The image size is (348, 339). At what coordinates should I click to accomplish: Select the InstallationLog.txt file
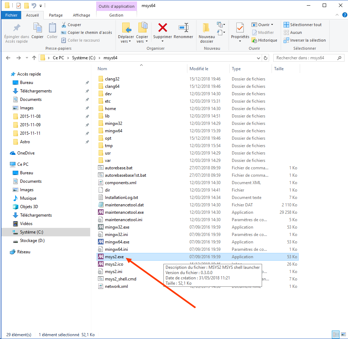(122, 198)
